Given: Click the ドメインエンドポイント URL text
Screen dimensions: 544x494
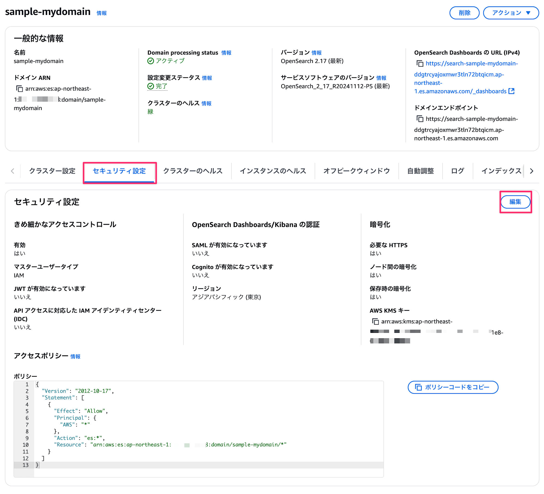Looking at the screenshot, I should [466, 128].
